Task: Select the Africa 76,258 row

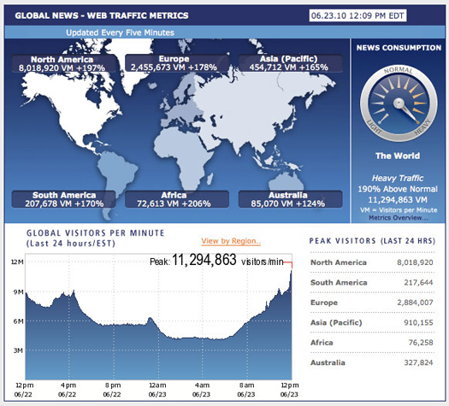Action: coord(372,343)
